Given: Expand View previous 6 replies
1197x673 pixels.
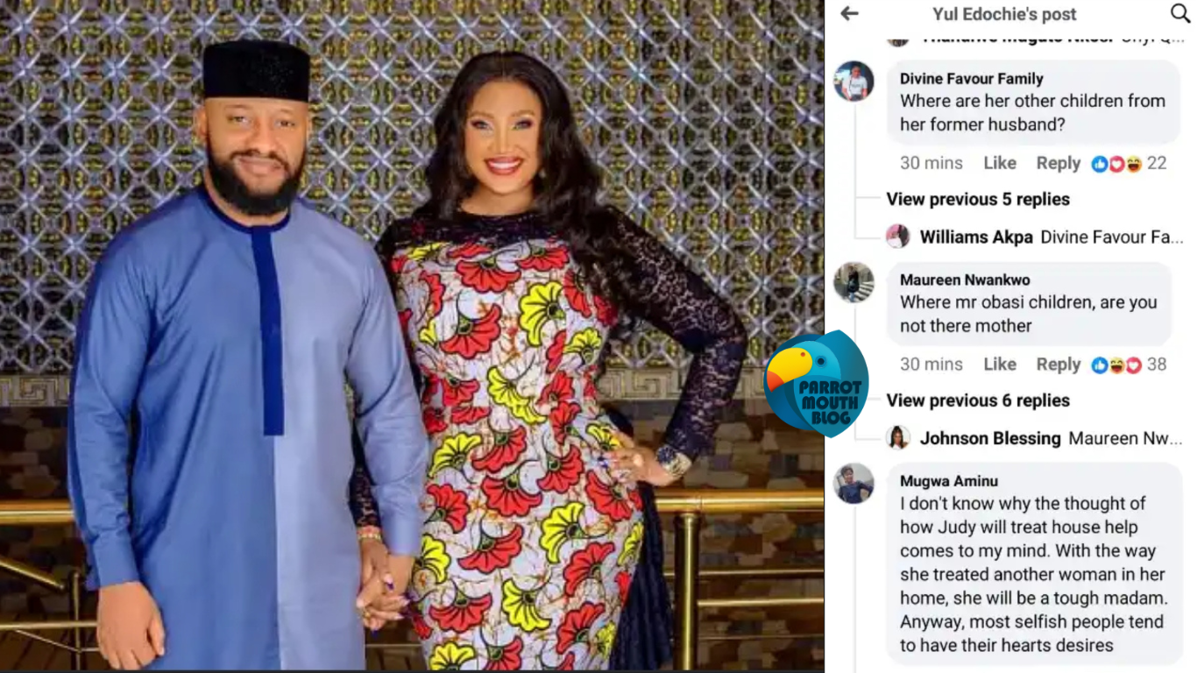Looking at the screenshot, I should [x=978, y=400].
